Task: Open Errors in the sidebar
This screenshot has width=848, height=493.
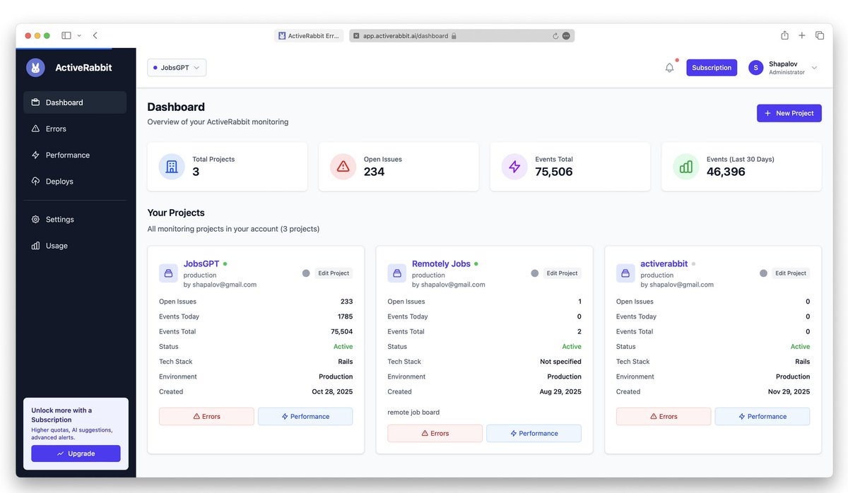Action: point(75,129)
